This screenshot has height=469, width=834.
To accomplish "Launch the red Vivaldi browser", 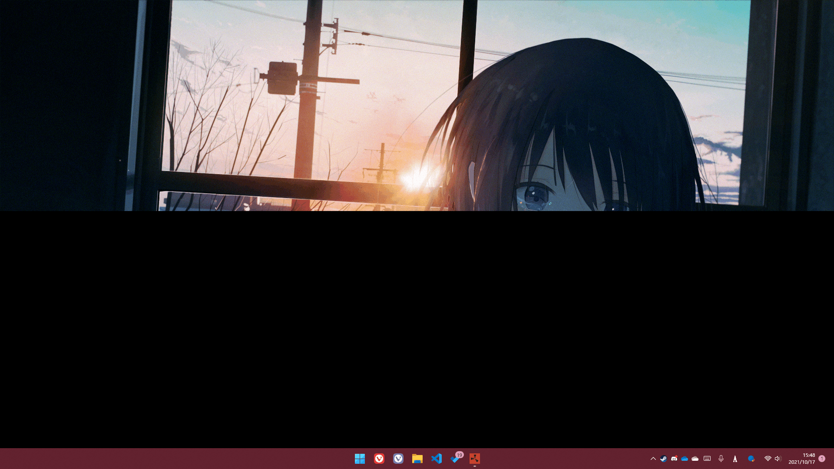I will pyautogui.click(x=379, y=459).
